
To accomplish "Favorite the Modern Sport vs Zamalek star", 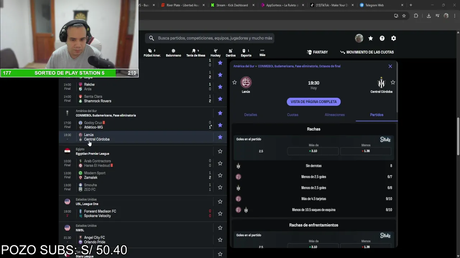I will tap(220, 175).
